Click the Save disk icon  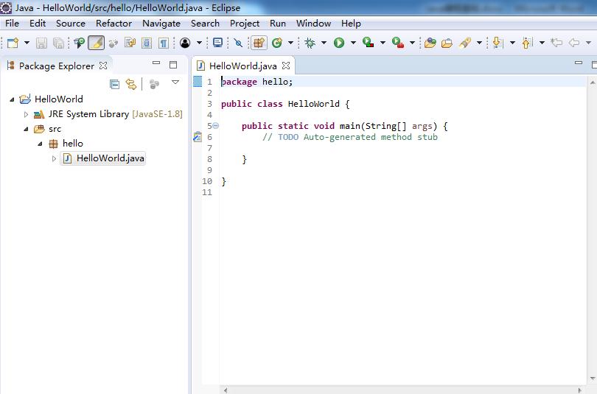click(41, 43)
